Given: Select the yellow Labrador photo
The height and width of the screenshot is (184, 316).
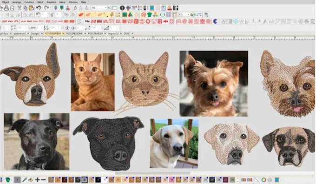Looking at the screenshot, I should click(174, 143).
